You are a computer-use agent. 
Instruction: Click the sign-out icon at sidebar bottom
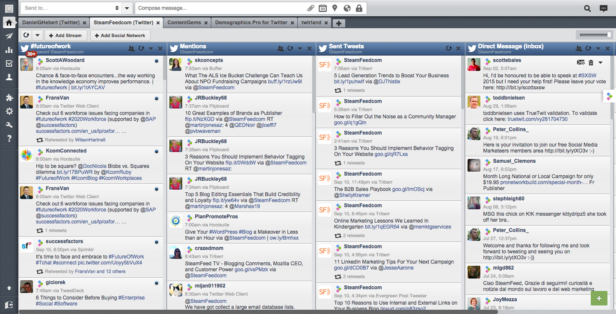[9, 305]
